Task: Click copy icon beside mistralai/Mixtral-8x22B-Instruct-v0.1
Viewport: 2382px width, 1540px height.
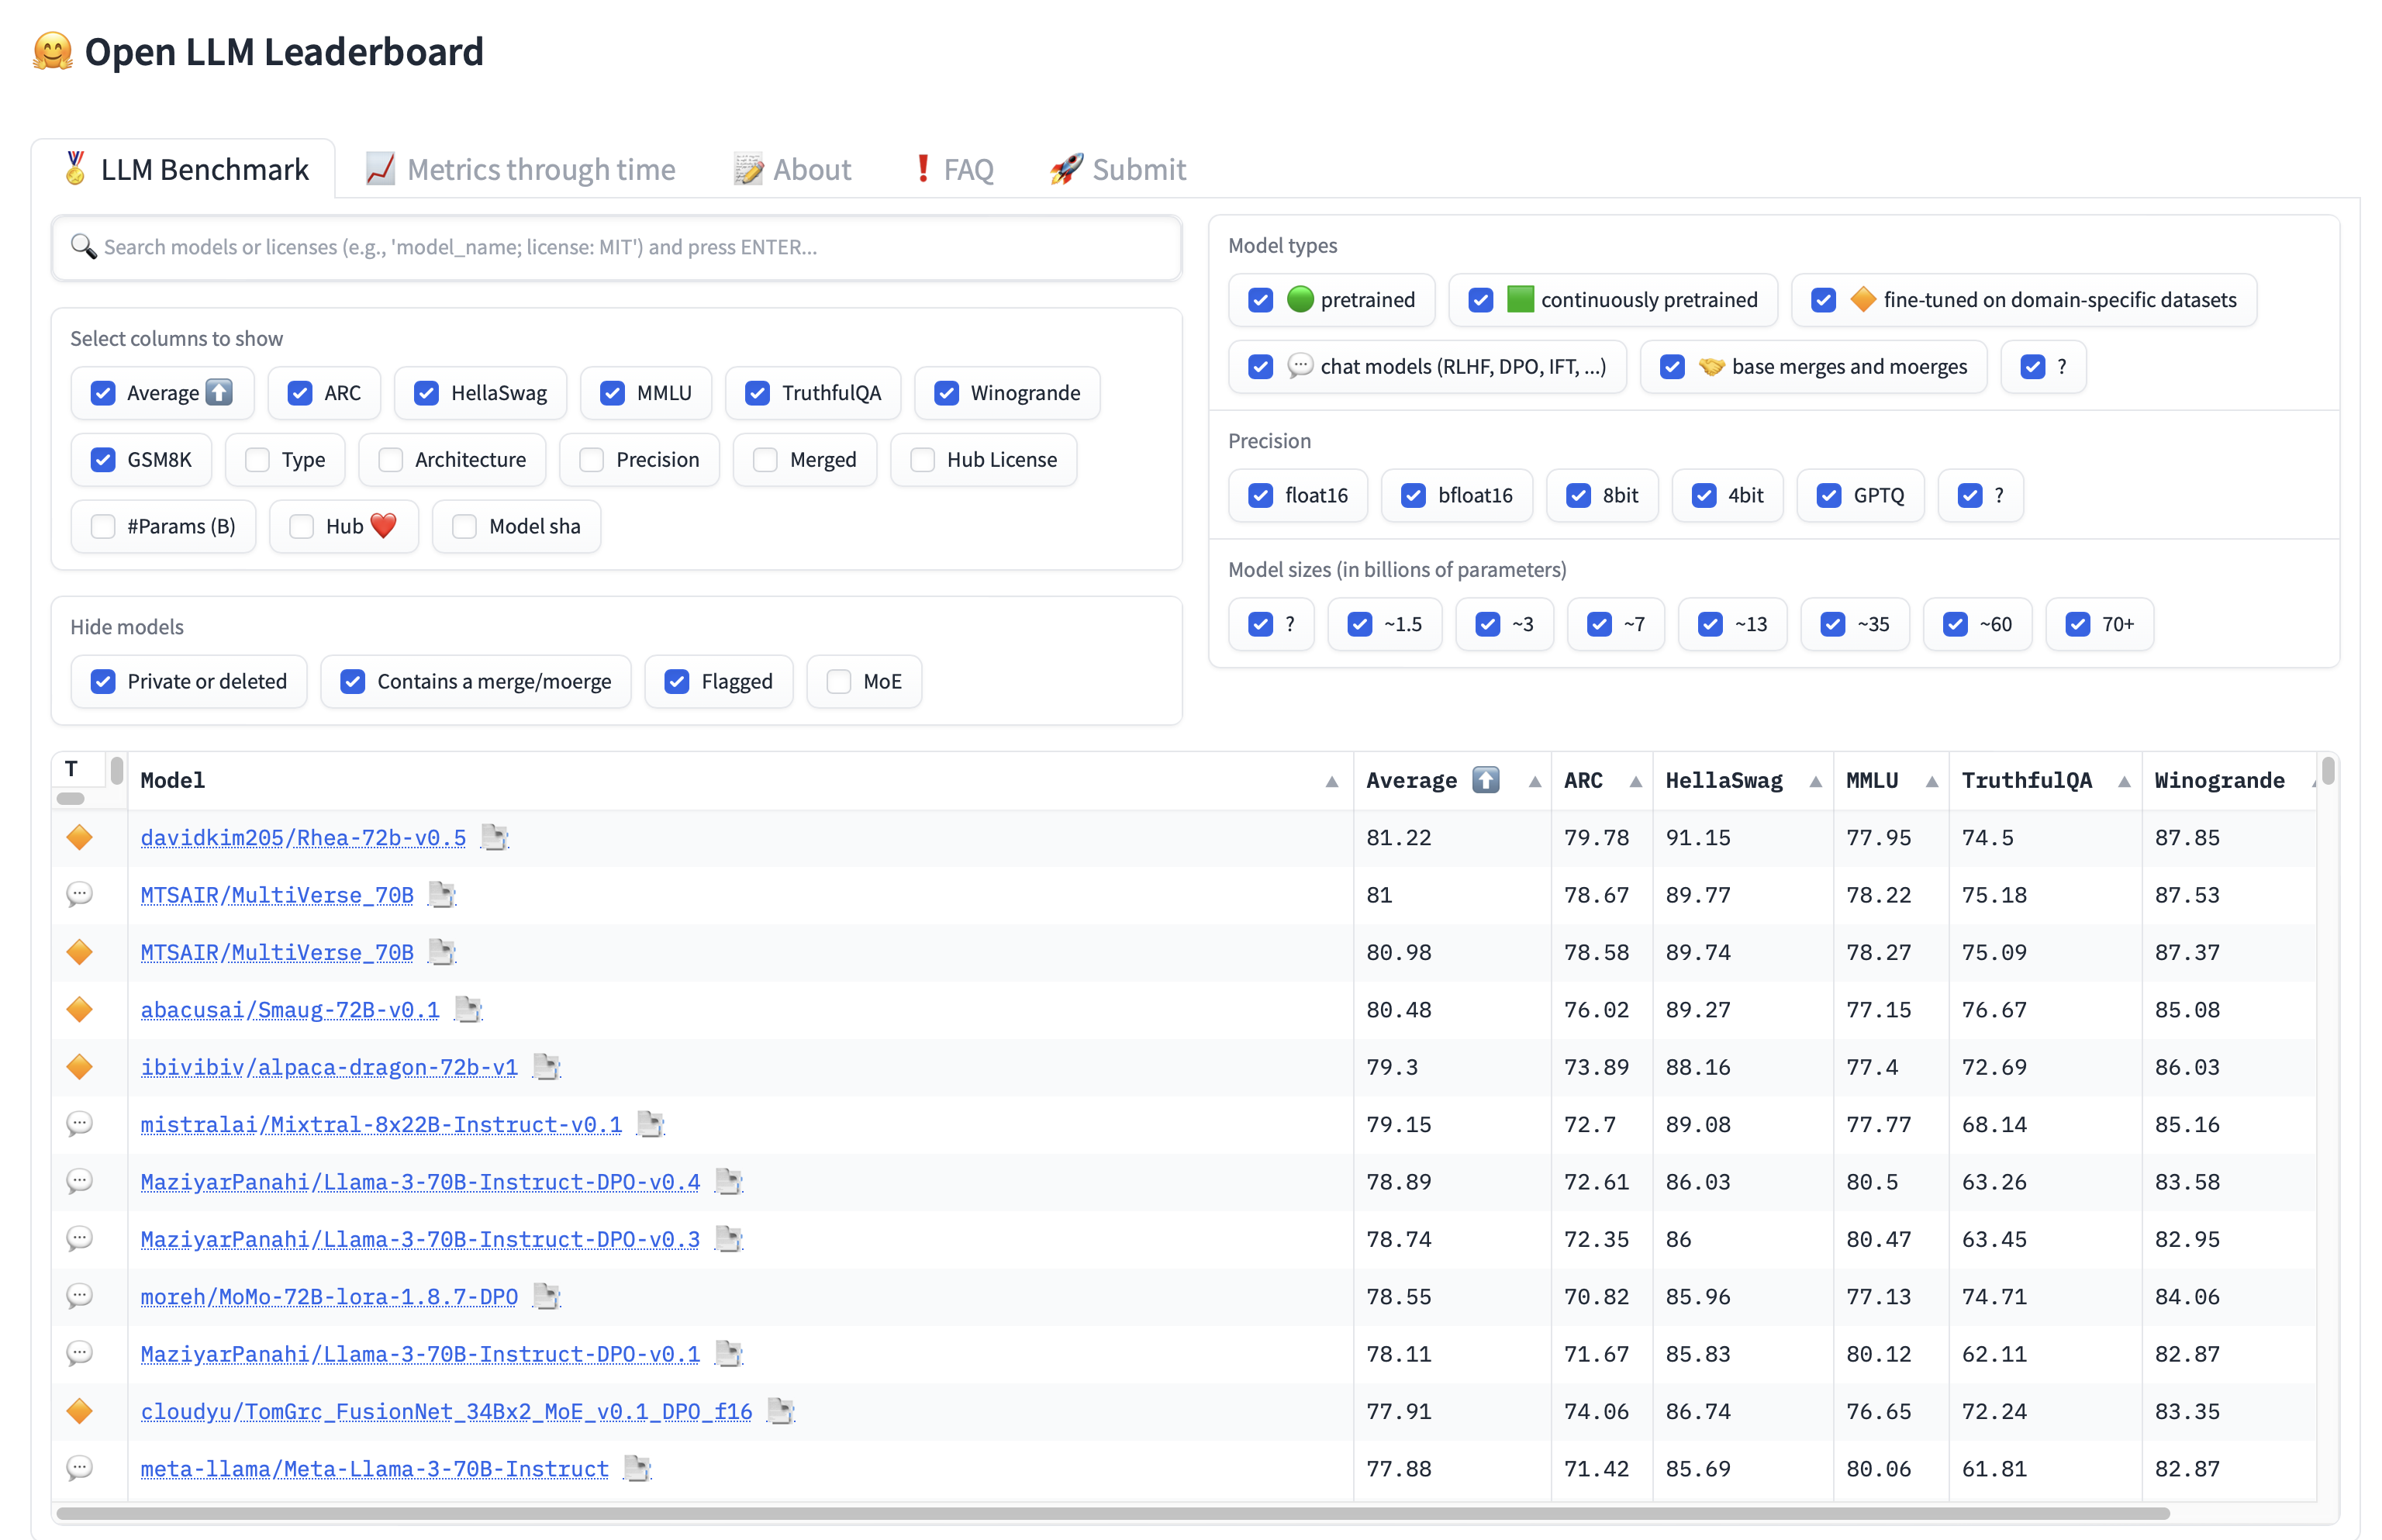Action: point(650,1124)
